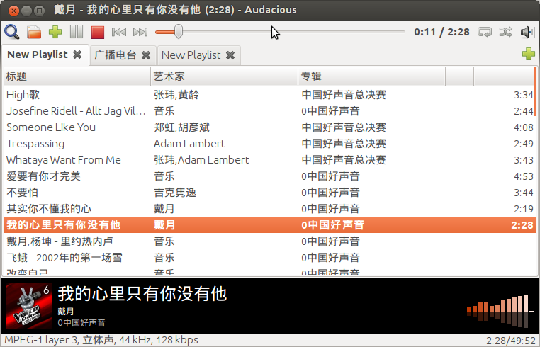Open the search library magnifier icon
The image size is (540, 347).
coord(12,32)
